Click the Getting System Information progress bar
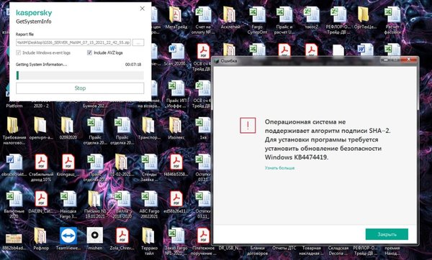Screen dimensions: 432x260 click(80, 75)
